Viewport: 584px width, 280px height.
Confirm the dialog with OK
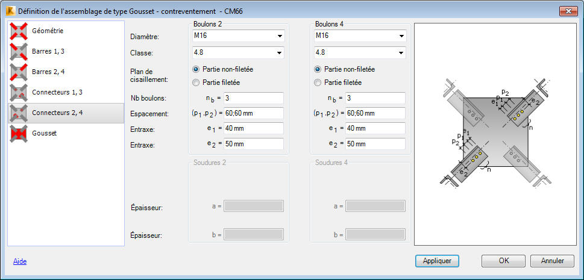(504, 261)
